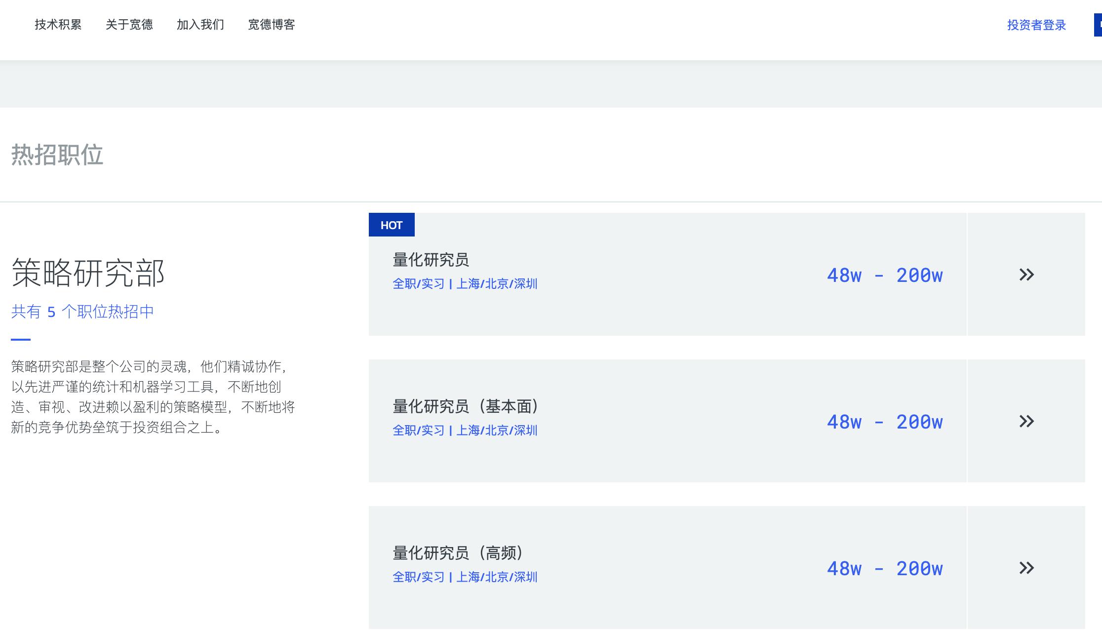Click double-chevron arrow for 量化研究员（高频）

(1026, 568)
